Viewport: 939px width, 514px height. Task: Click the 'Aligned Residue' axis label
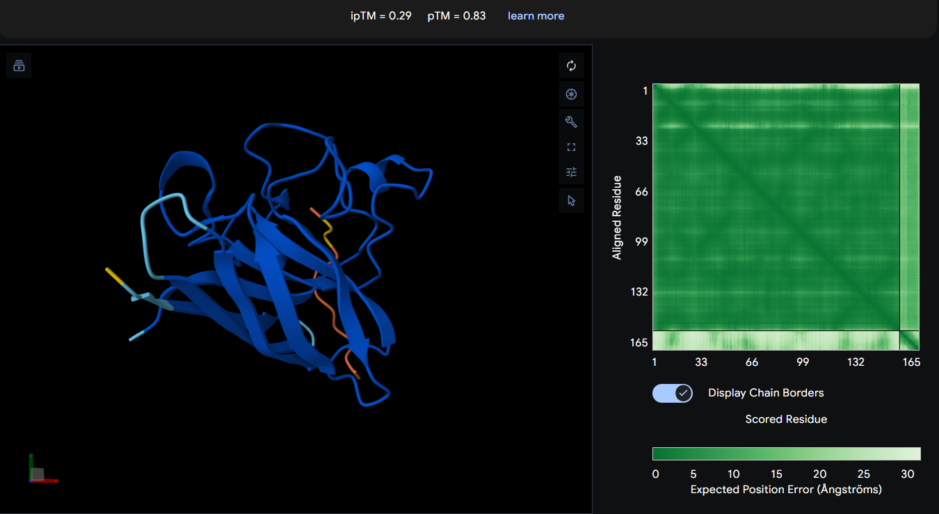pyautogui.click(x=617, y=218)
